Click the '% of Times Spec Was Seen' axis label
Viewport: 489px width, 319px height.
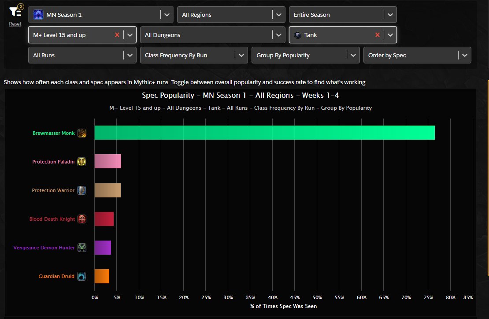tap(283, 306)
